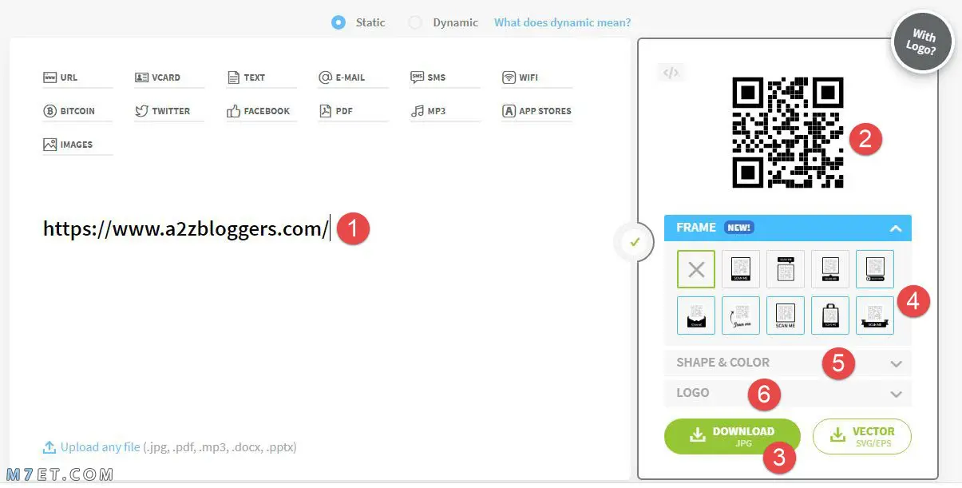Select the PDF content type
The width and height of the screenshot is (962, 488).
[336, 111]
